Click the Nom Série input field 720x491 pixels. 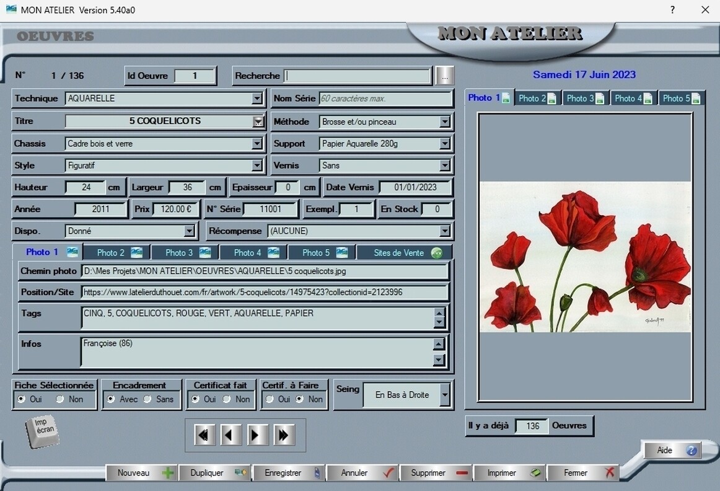[385, 99]
